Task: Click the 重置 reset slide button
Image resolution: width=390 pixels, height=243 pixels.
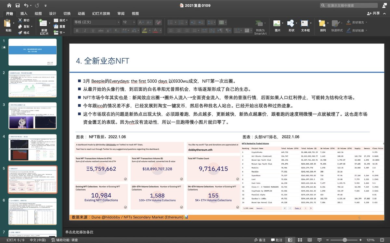Action: (x=59, y=27)
